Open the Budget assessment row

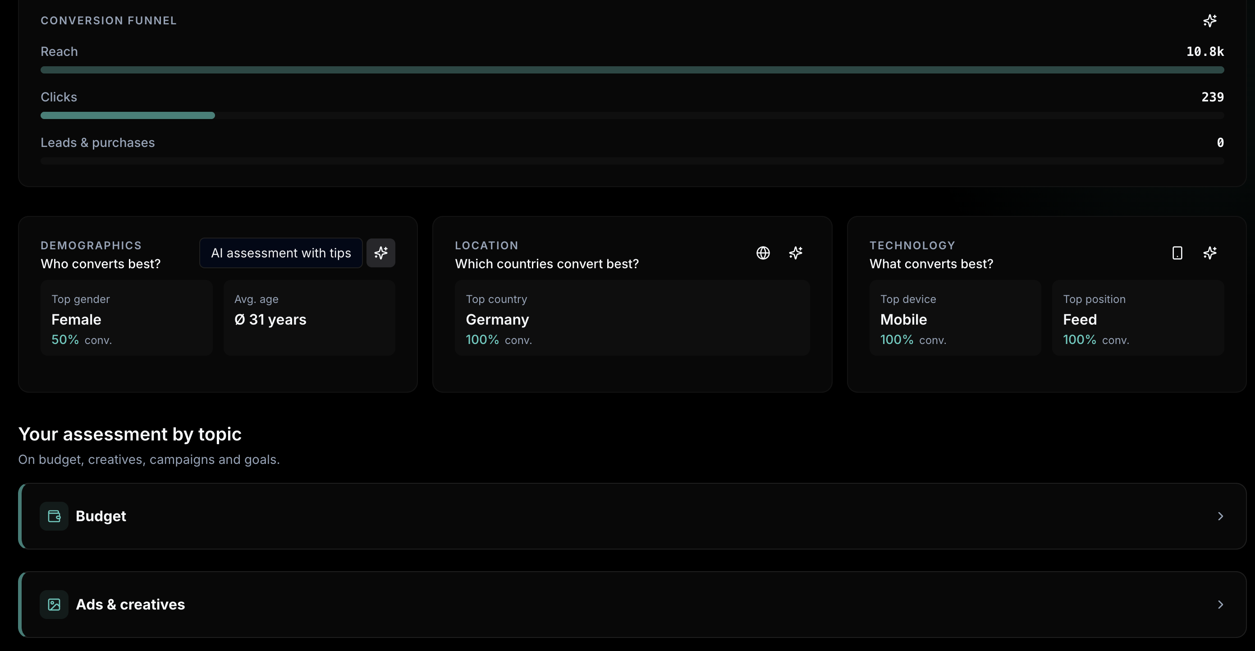[x=632, y=516]
